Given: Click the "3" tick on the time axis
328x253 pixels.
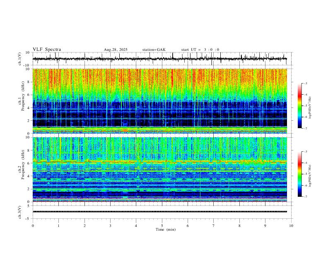Looking at the screenshot, I should pyautogui.click(x=110, y=226).
